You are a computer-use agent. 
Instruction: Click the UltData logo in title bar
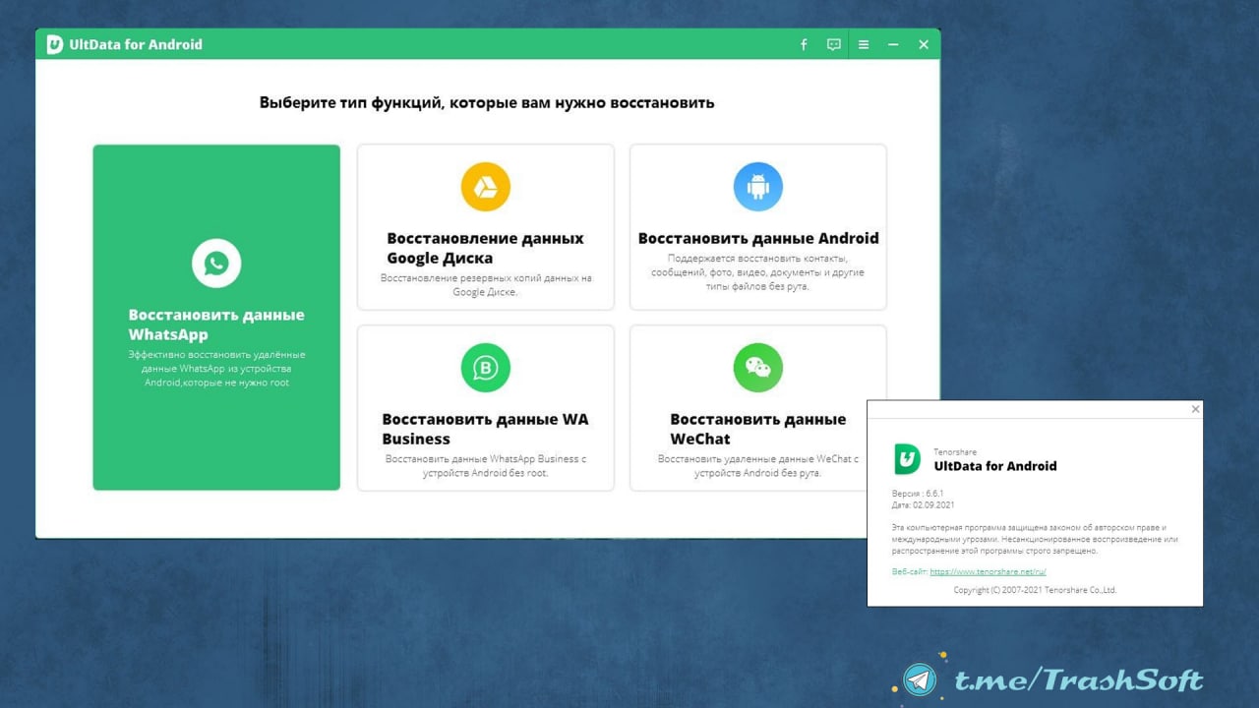(55, 44)
